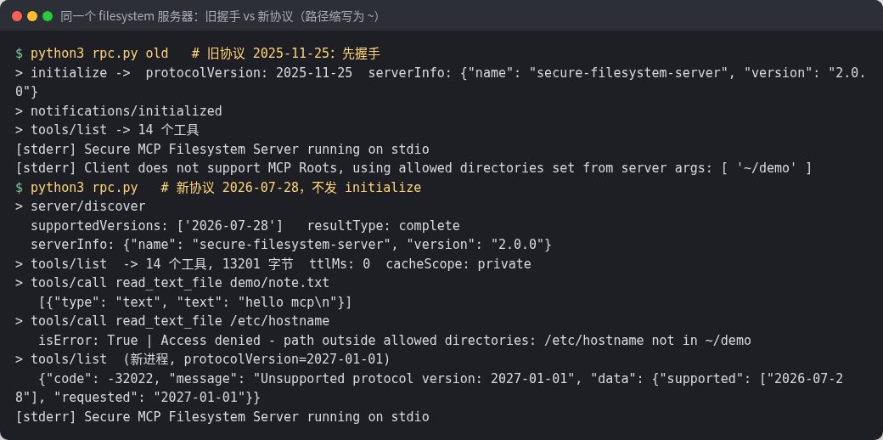
Task: Click the window title text about filesystem 服务器
Action: pos(221,16)
